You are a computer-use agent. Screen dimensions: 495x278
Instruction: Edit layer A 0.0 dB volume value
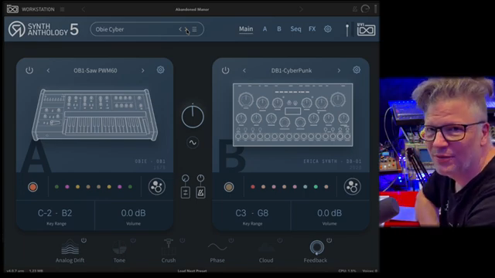tap(133, 213)
